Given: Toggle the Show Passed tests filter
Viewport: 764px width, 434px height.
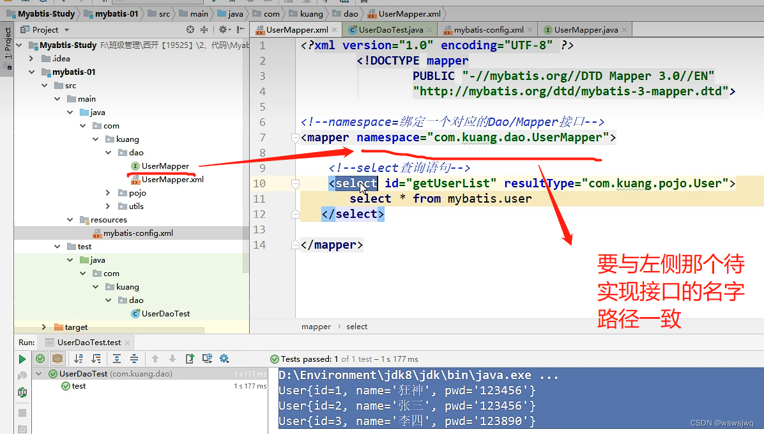Looking at the screenshot, I should [x=40, y=359].
